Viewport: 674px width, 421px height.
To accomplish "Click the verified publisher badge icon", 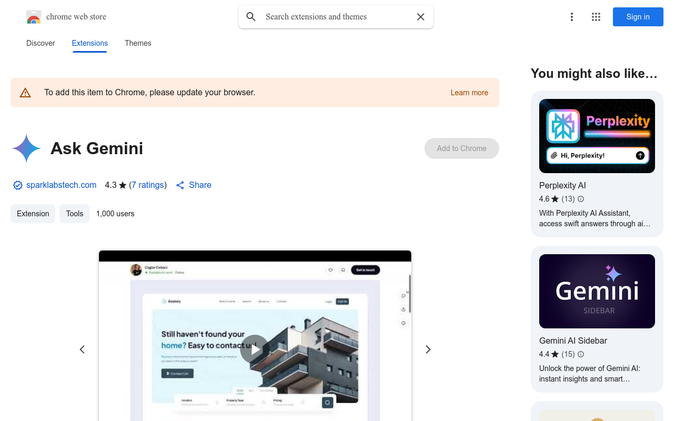I will [x=18, y=185].
